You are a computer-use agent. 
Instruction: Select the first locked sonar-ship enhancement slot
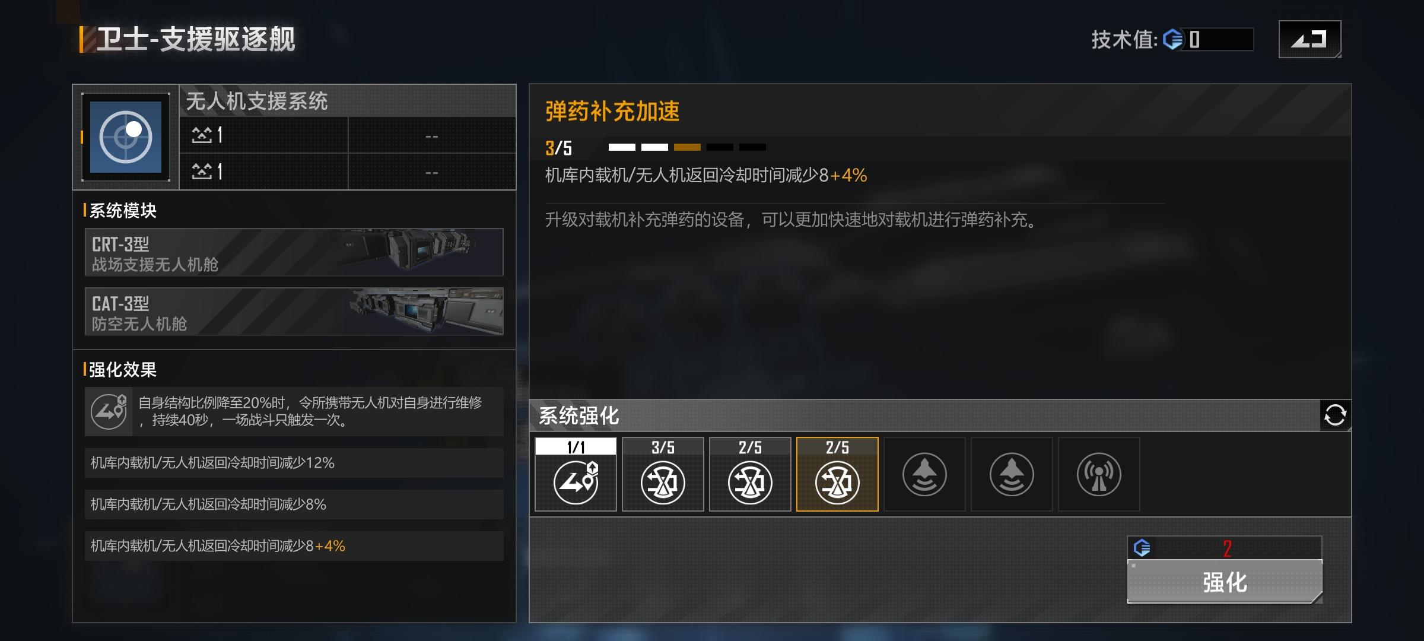pos(924,474)
